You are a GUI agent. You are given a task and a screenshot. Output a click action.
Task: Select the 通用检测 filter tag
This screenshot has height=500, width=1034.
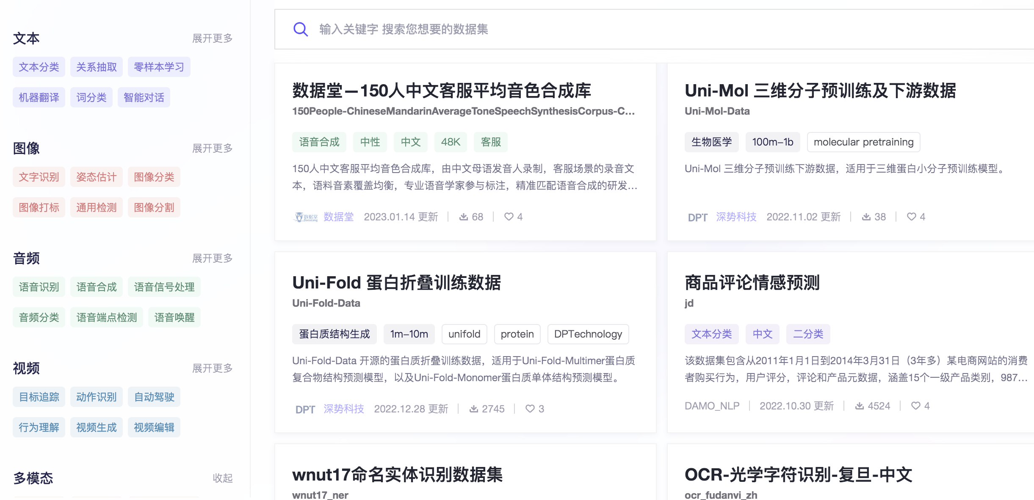pyautogui.click(x=97, y=207)
